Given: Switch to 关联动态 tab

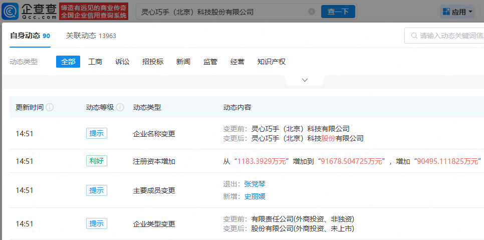Looking at the screenshot, I should [91, 36].
